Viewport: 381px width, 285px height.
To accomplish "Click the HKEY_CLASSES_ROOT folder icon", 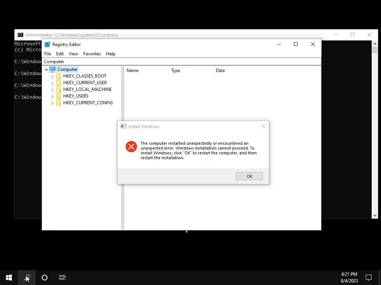I will (58, 76).
